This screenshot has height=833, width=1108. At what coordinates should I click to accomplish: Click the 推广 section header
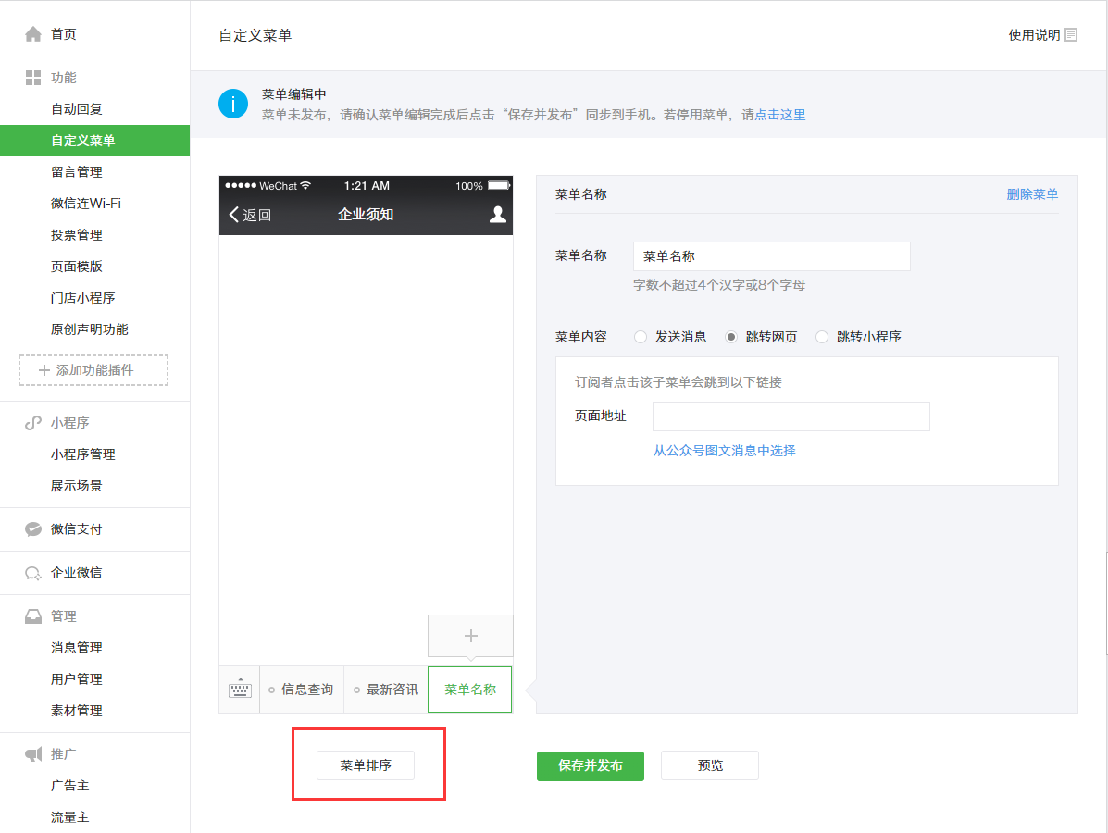64,754
